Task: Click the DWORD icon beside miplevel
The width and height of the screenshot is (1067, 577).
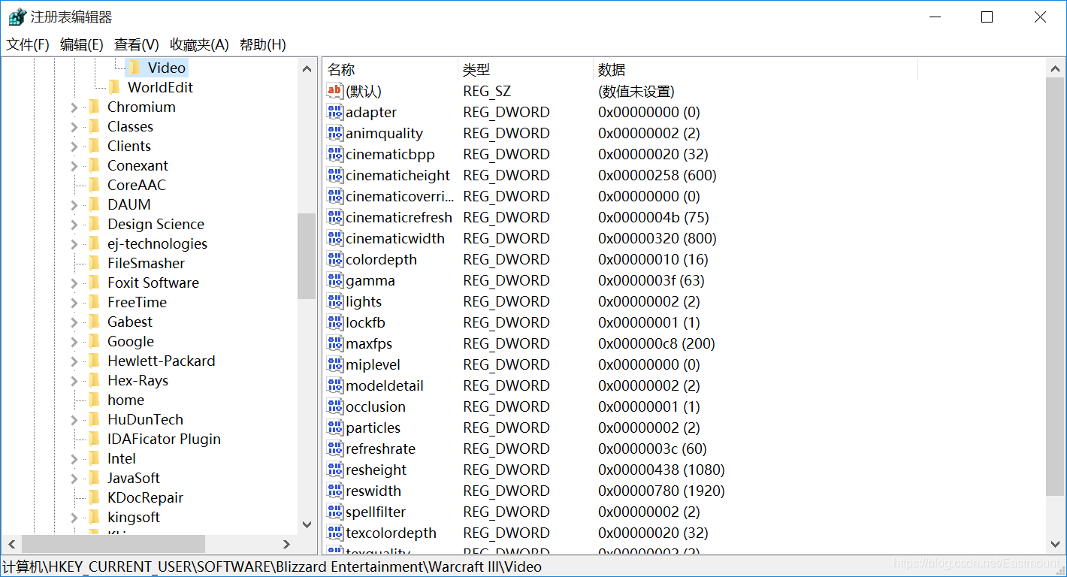Action: [335, 364]
